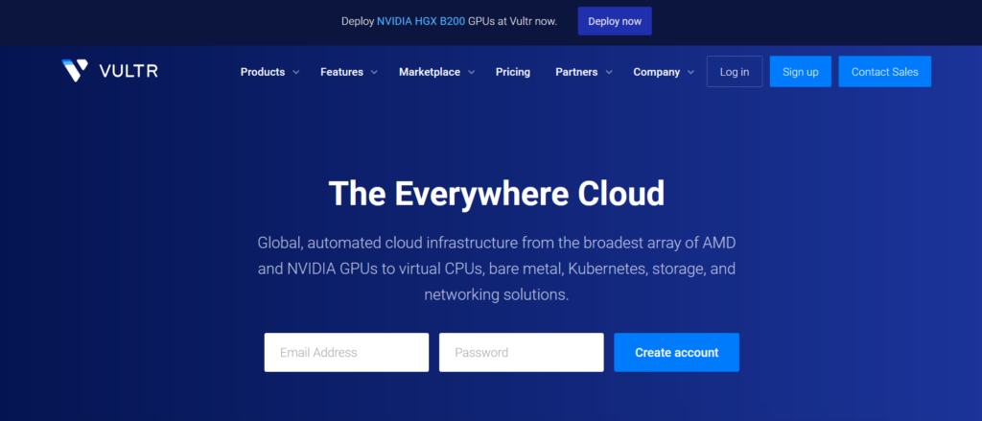Viewport: 982px width, 421px height.
Task: Expand the Features dropdown chevron
Action: pos(374,72)
